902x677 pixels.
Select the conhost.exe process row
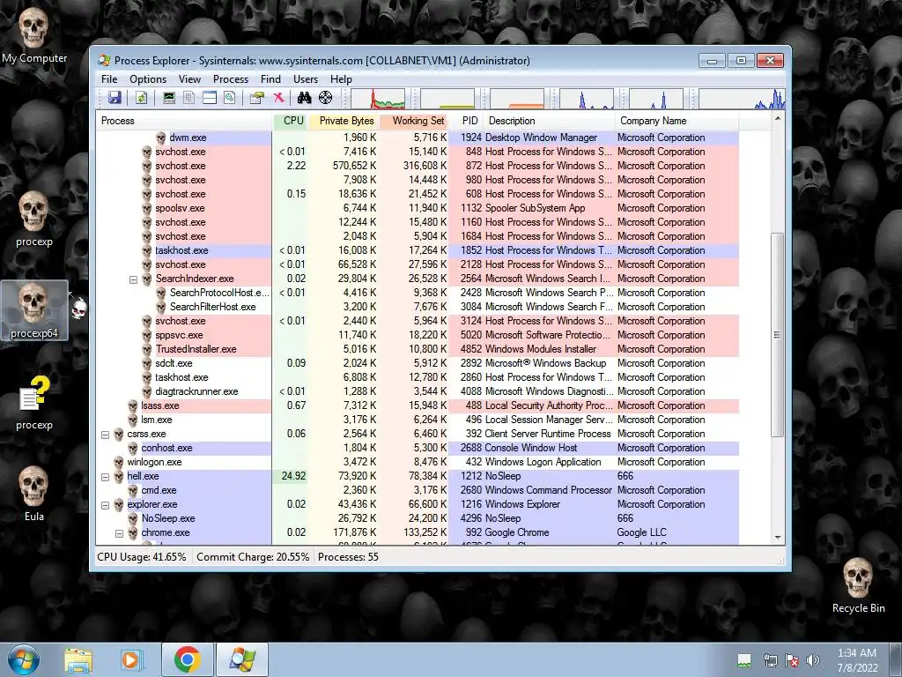[418, 448]
